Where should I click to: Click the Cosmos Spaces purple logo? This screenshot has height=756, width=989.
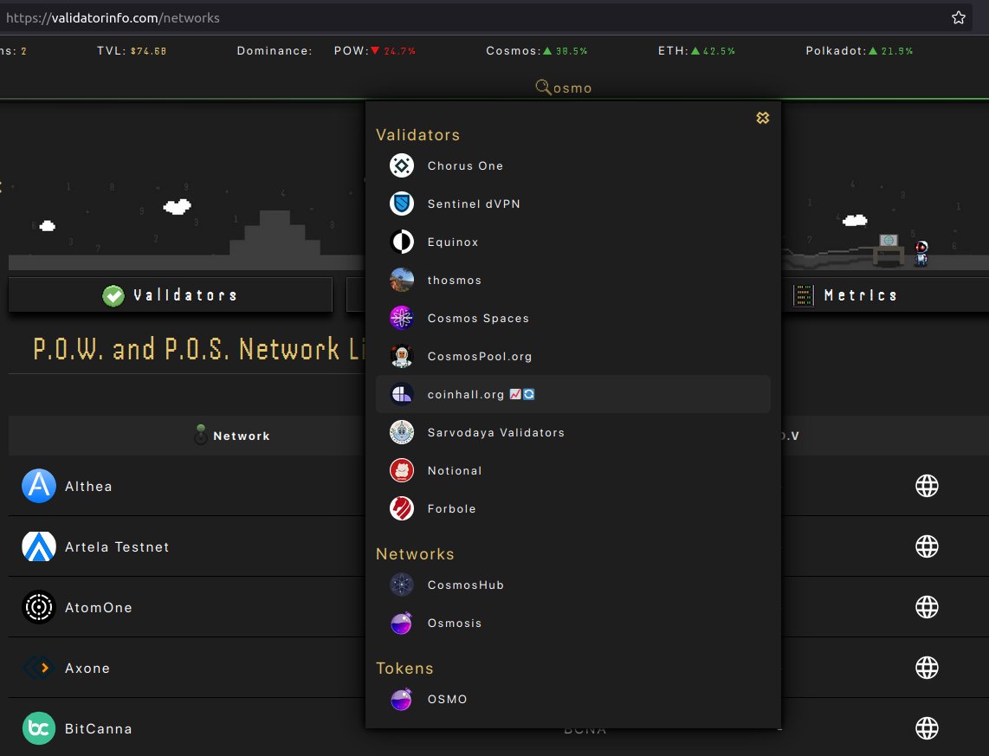pos(402,319)
